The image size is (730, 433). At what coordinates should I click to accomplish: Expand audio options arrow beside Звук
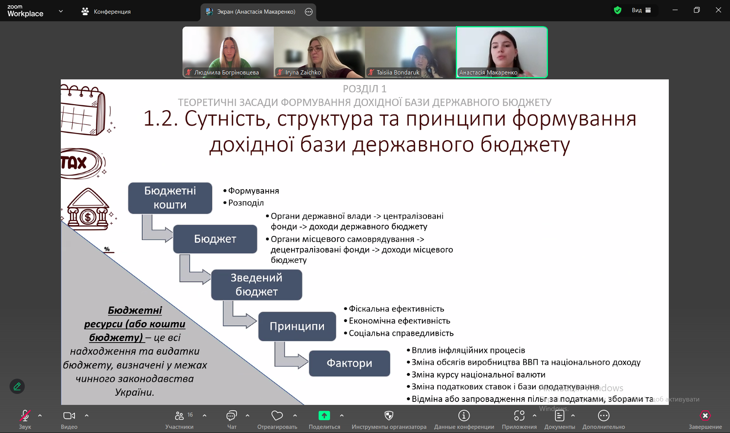tap(40, 416)
